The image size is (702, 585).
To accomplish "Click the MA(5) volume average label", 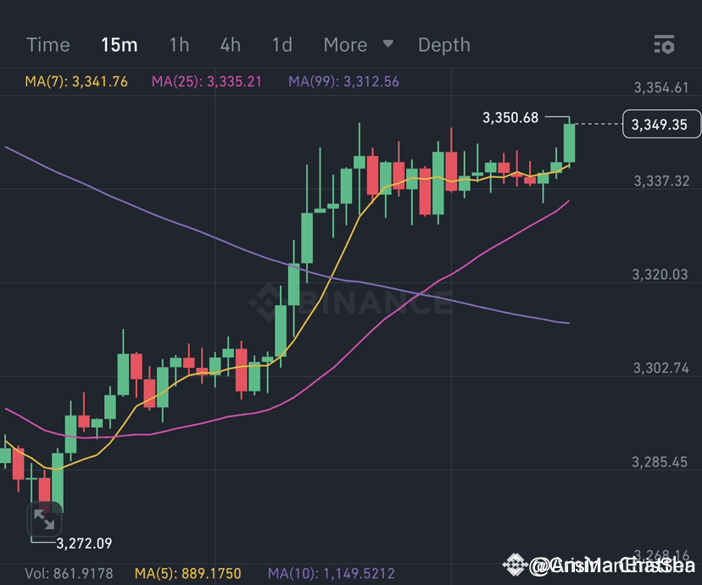I will coord(188,573).
